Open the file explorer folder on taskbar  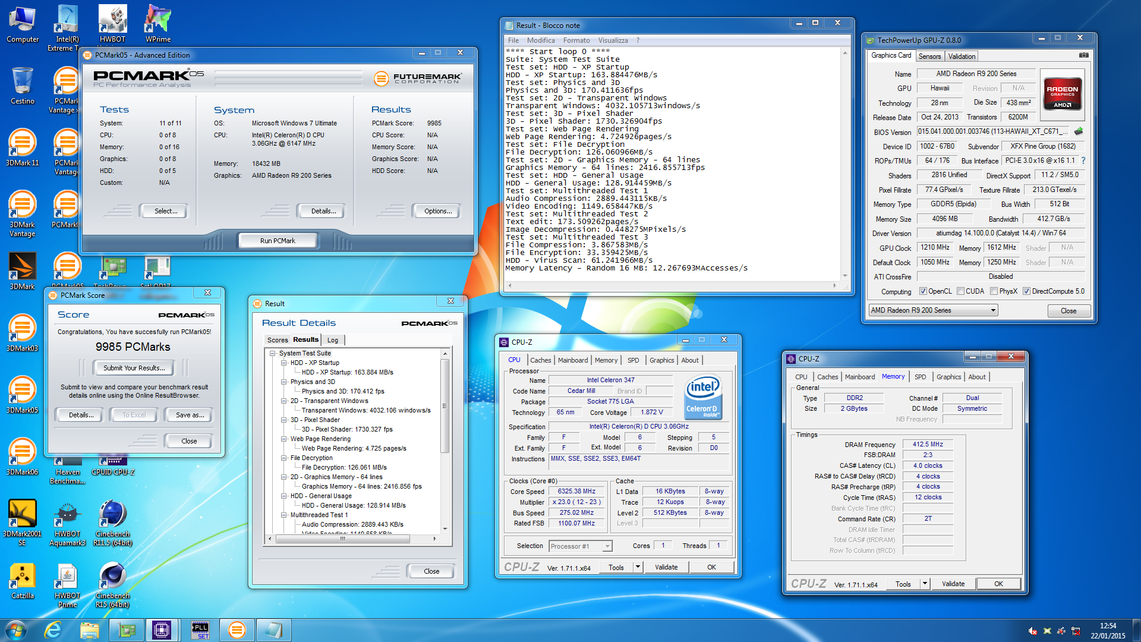pyautogui.click(x=89, y=630)
